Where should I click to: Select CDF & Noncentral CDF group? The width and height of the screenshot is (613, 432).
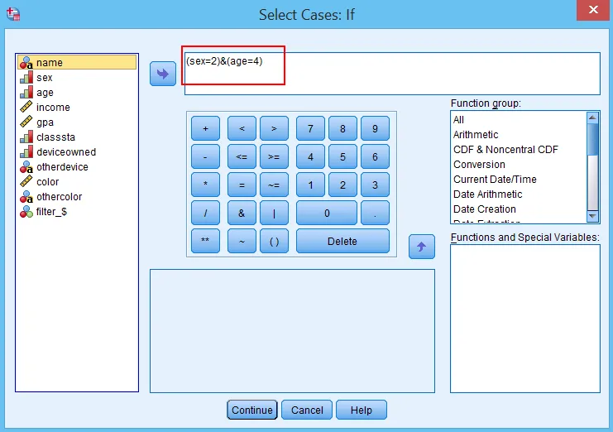click(x=519, y=149)
